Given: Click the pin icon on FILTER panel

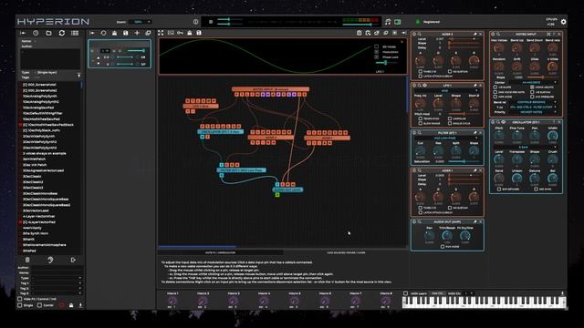Looking at the screenshot, I should pyautogui.click(x=474, y=133).
